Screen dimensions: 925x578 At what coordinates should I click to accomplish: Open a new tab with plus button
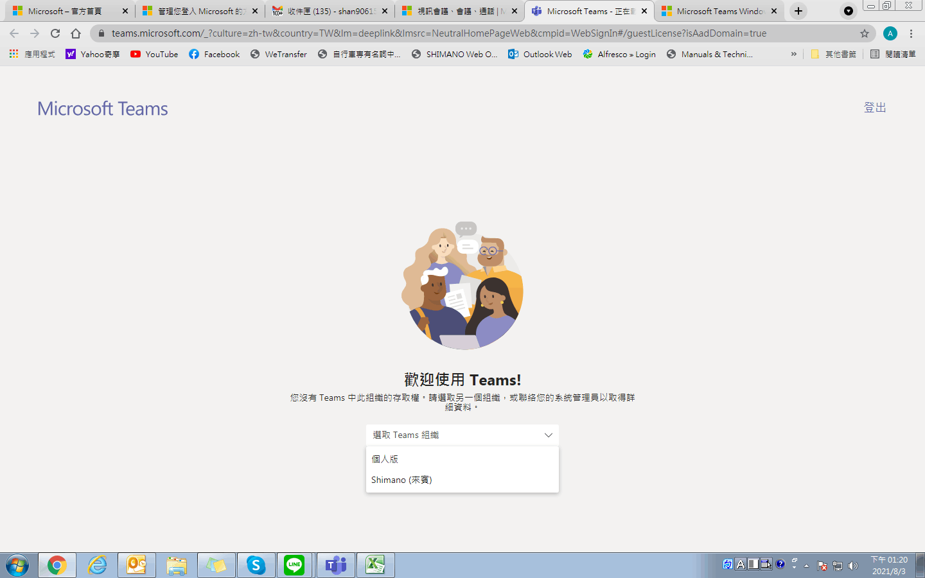pyautogui.click(x=798, y=11)
